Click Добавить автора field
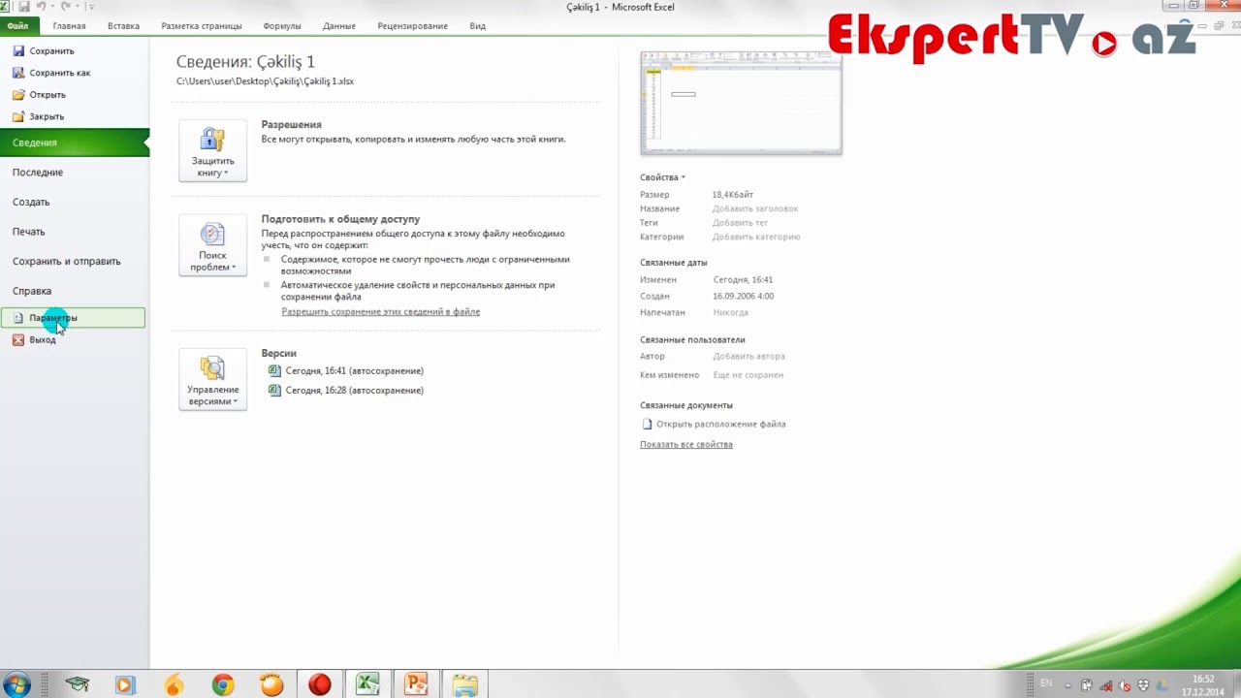1241x698 pixels. point(749,357)
